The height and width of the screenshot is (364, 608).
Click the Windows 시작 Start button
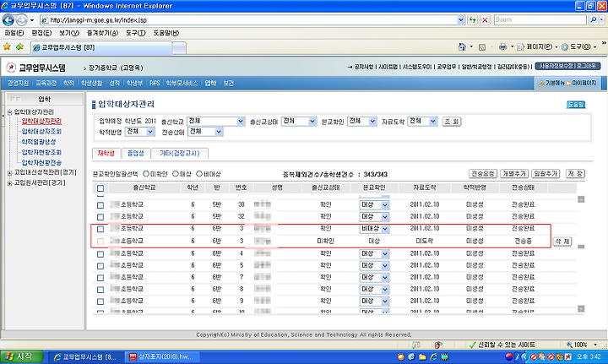tap(22, 356)
